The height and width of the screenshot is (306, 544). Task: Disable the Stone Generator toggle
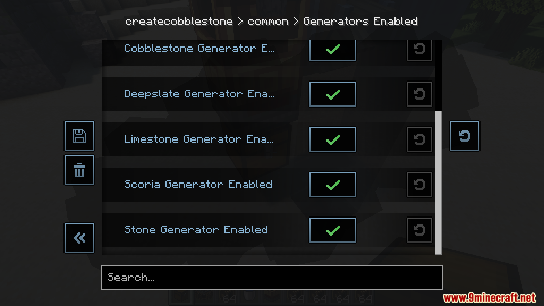click(x=333, y=230)
